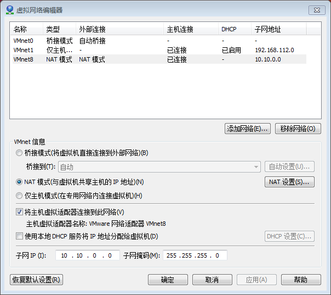Sort by DHCP column header

pos(235,29)
